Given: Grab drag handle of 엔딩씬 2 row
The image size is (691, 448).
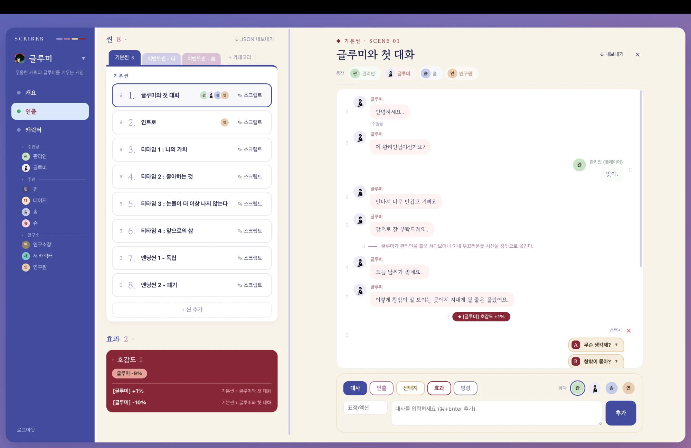Looking at the screenshot, I should pyautogui.click(x=121, y=285).
